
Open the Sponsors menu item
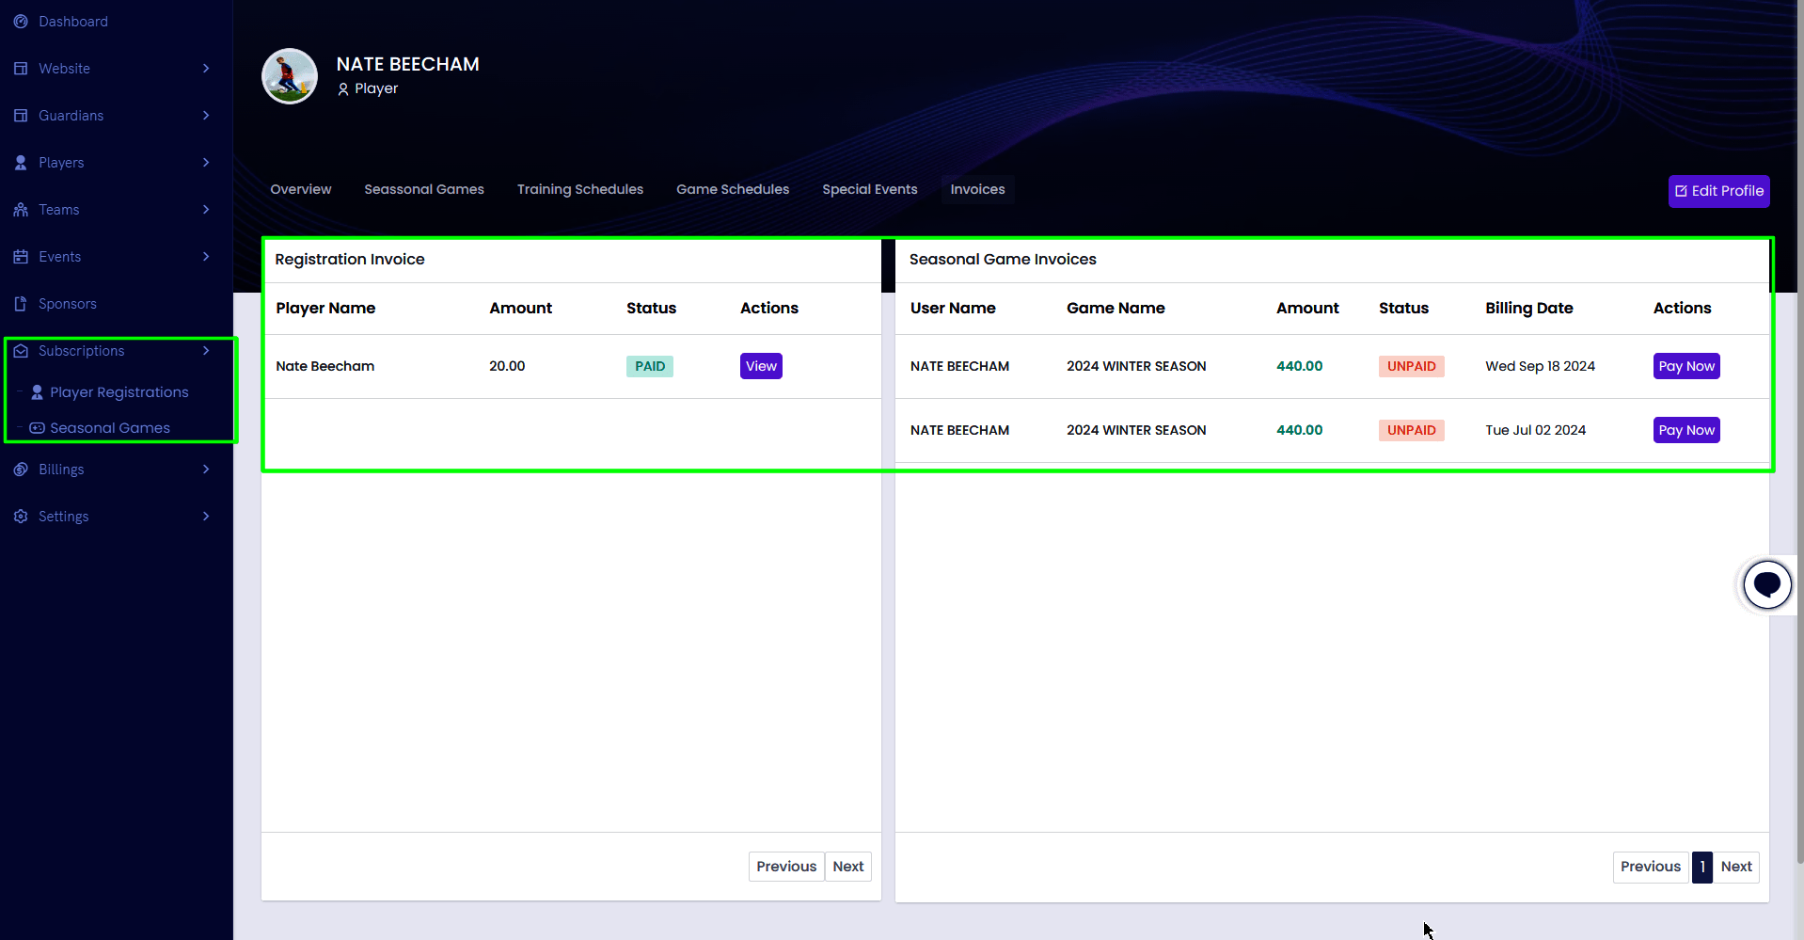click(x=68, y=304)
